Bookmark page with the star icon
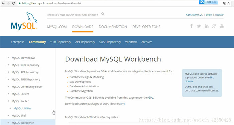Viewport: 234px width, 125px height. (x=228, y=3)
